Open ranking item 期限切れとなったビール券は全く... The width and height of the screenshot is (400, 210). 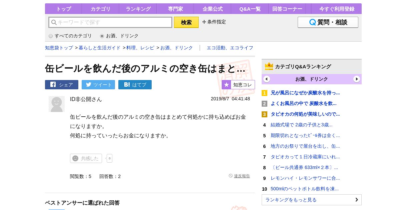[x=305, y=135]
